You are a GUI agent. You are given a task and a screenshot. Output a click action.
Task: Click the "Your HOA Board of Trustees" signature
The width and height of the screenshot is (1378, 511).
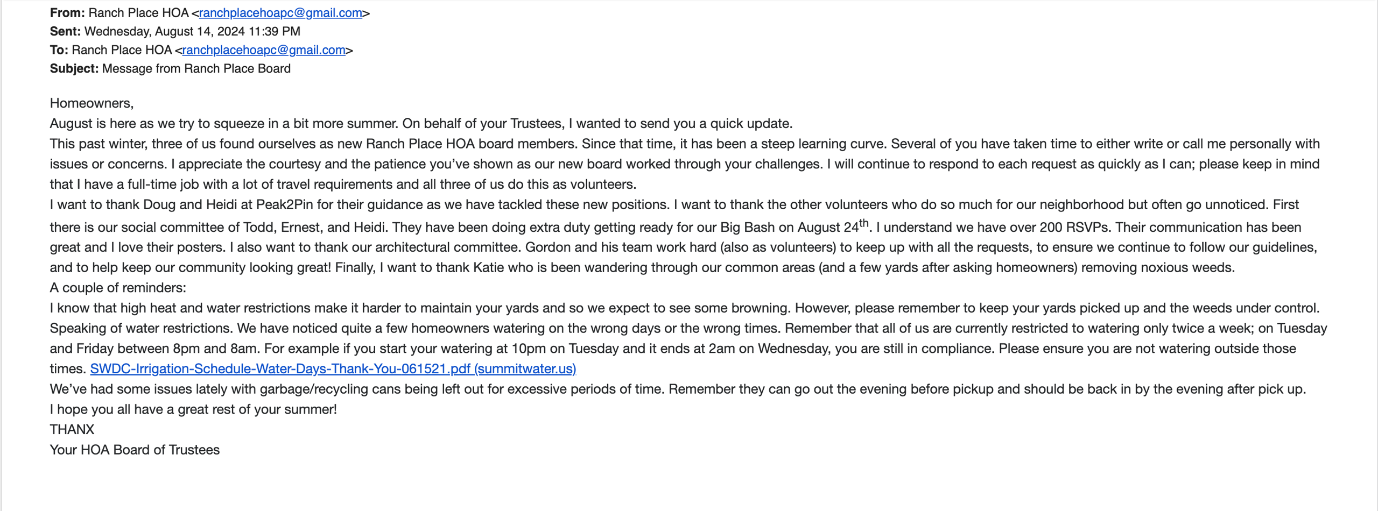135,450
